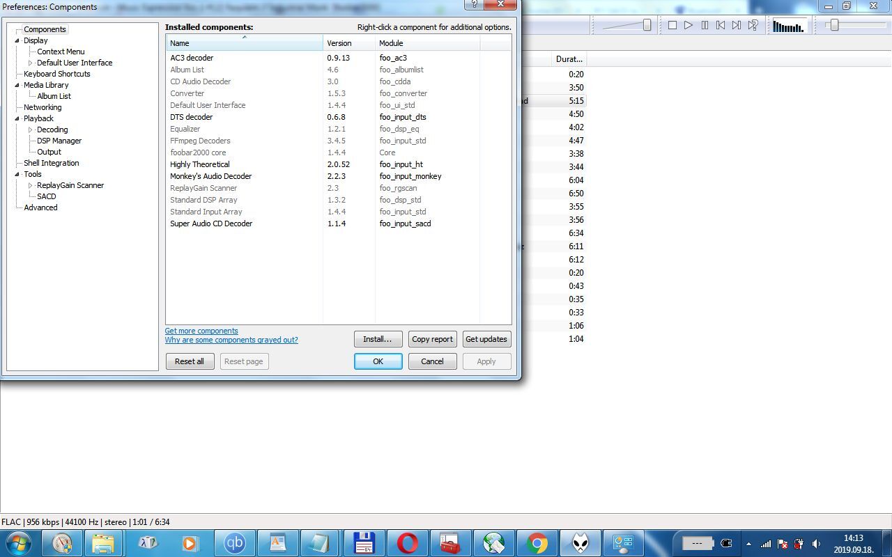Click the network signal tray icon
Viewport: 892px width, 557px height.
tap(766, 544)
